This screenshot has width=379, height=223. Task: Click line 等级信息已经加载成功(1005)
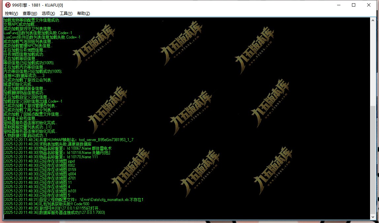pyautogui.click(x=29, y=63)
